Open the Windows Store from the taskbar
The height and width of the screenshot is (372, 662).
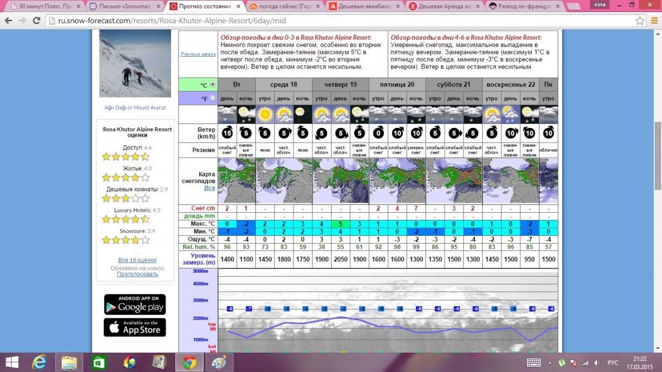(x=99, y=362)
